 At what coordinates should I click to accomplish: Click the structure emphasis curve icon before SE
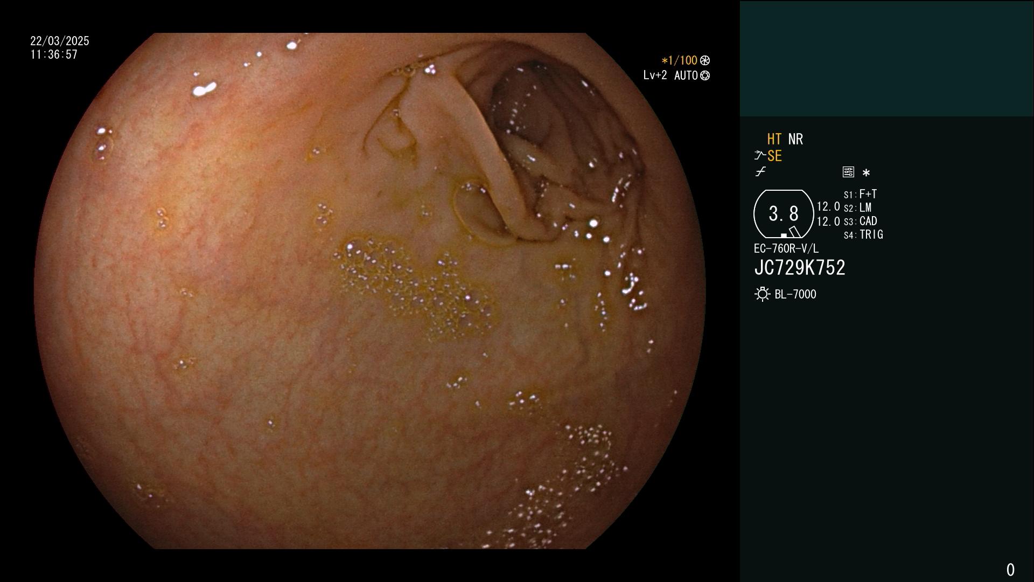tap(759, 156)
